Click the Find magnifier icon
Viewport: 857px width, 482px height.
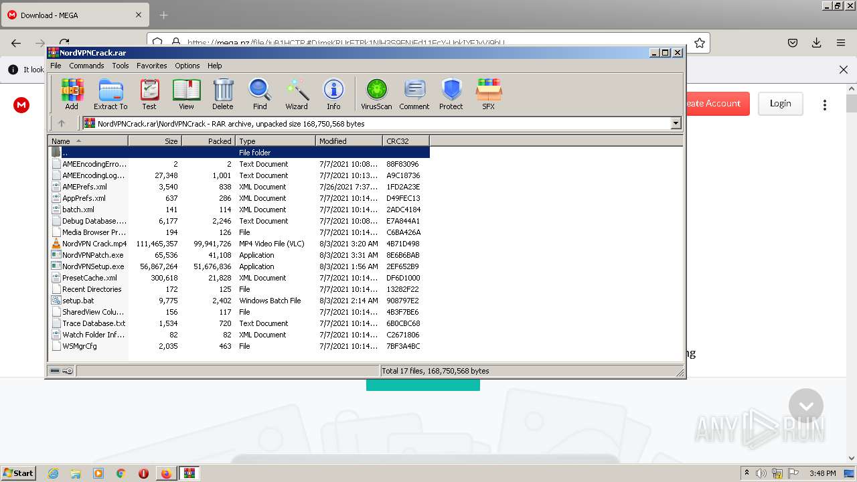click(x=260, y=94)
